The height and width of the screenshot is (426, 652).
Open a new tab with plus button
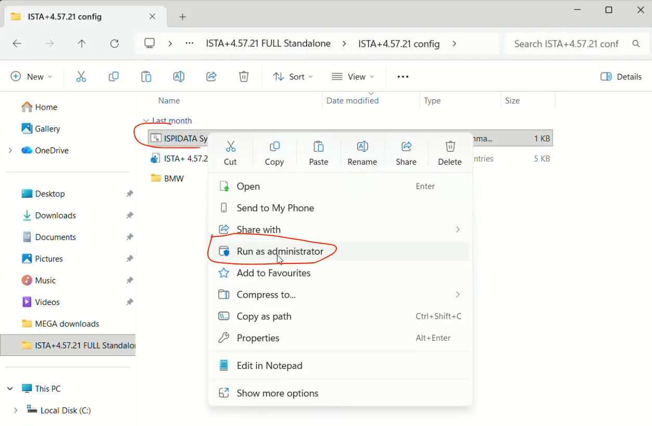(x=182, y=17)
